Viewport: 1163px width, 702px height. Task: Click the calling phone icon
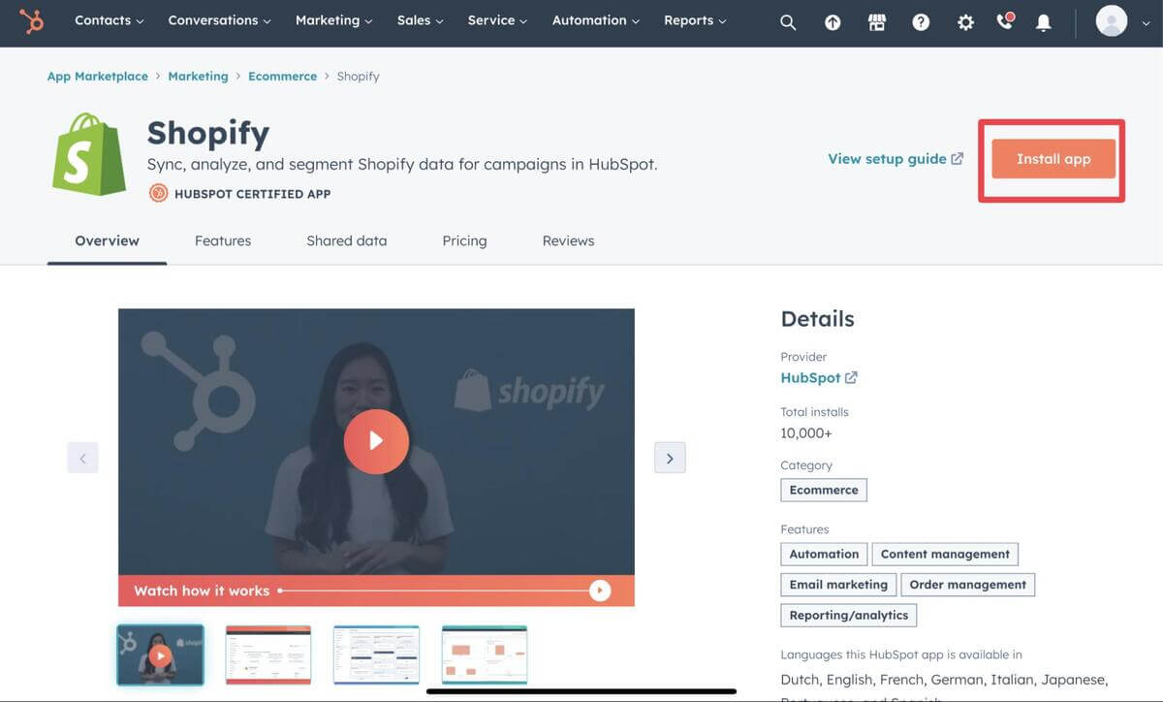[x=1005, y=21]
